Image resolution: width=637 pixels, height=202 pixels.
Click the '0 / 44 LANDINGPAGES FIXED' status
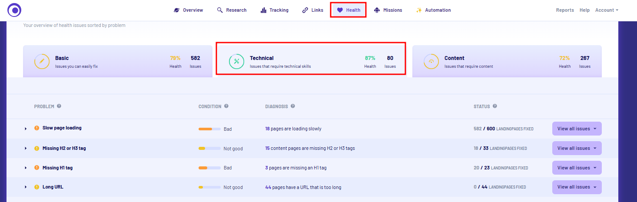[500, 187]
